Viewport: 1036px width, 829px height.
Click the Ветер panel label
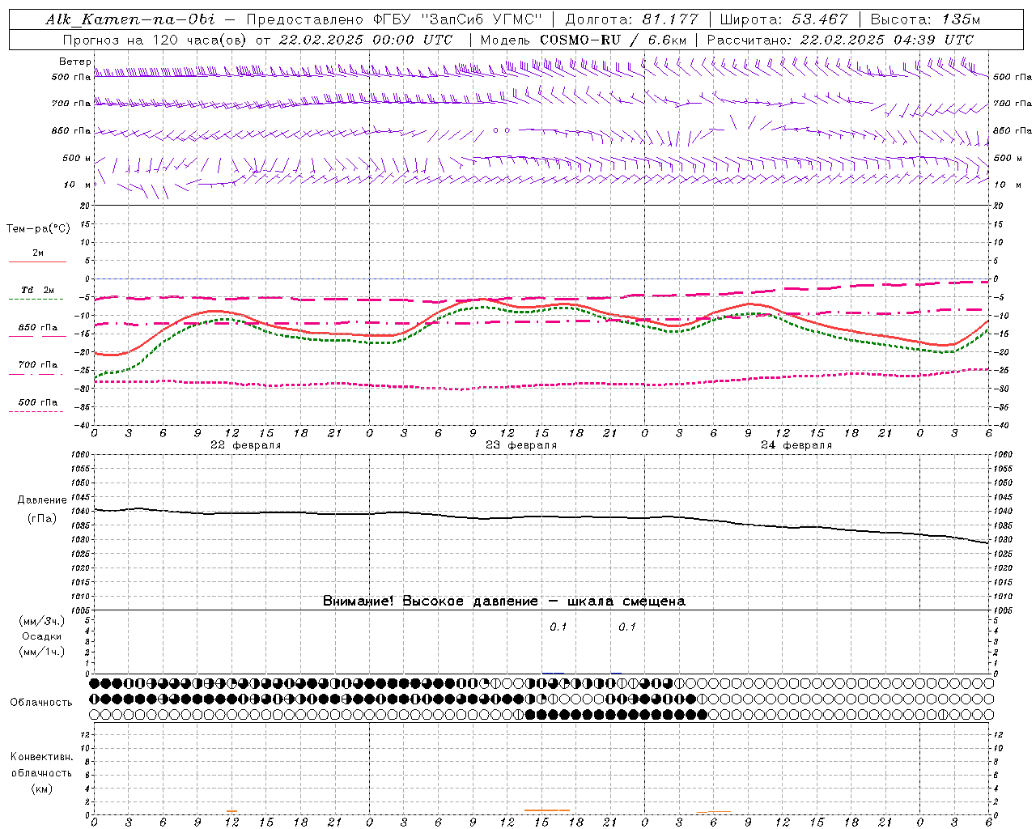(74, 62)
